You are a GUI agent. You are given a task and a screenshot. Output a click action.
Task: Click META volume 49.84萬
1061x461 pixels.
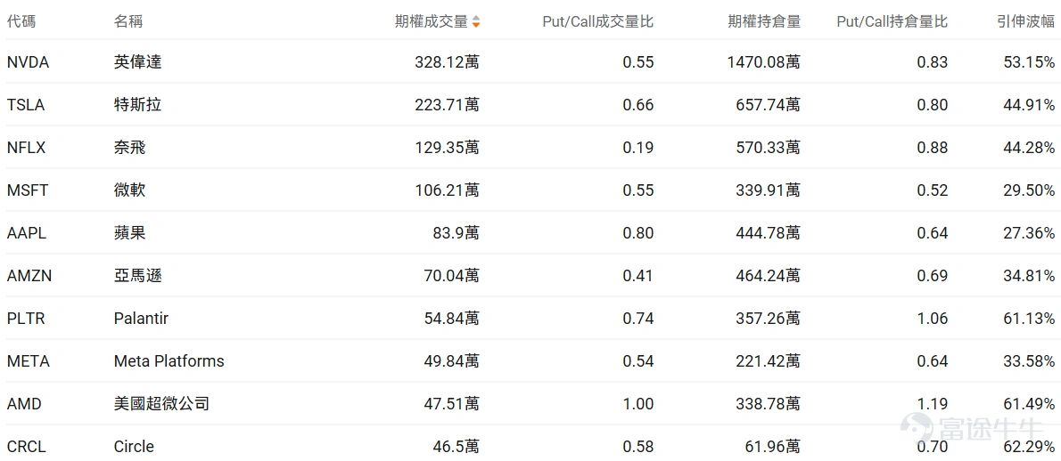click(x=452, y=361)
